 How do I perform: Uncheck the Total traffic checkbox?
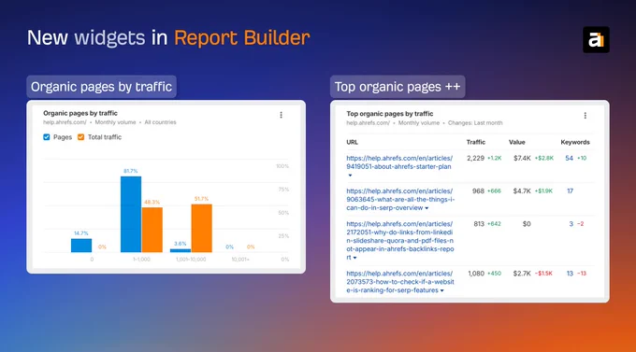click(x=80, y=137)
